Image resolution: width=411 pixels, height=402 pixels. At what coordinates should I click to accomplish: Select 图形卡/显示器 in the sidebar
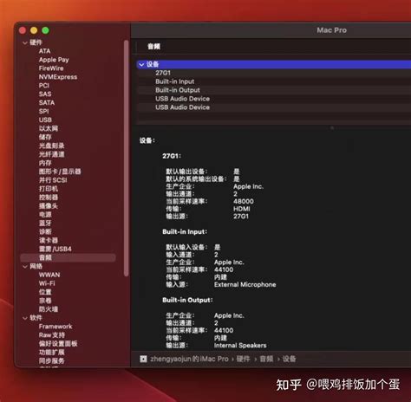click(60, 172)
